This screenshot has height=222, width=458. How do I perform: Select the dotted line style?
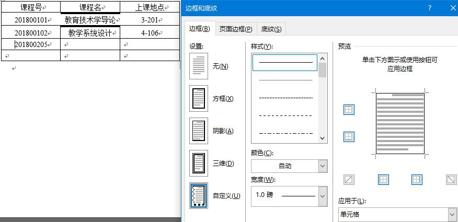[x=285, y=80]
